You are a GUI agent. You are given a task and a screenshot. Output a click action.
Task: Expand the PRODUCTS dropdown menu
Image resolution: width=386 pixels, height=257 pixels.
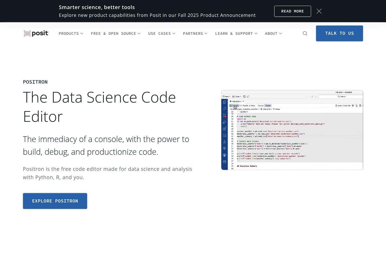pyautogui.click(x=71, y=33)
